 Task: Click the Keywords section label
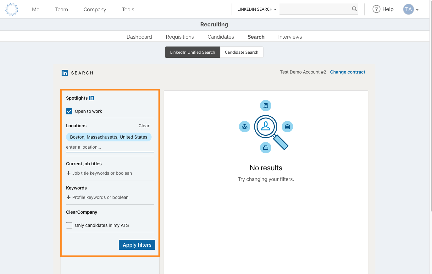76,188
